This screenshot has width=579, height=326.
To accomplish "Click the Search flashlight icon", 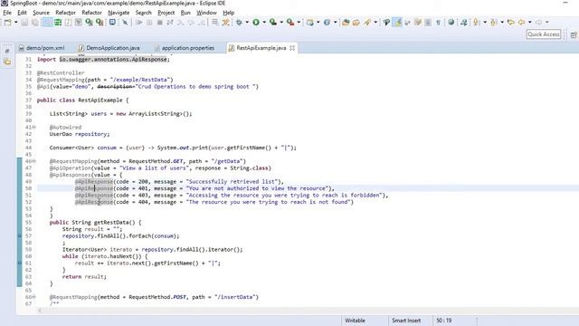I will click(367, 23).
